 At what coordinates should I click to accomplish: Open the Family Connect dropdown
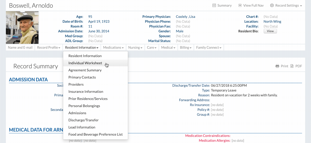[x=209, y=47]
